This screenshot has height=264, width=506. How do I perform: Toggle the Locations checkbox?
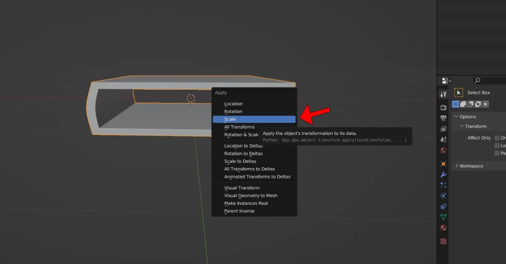coord(497,145)
